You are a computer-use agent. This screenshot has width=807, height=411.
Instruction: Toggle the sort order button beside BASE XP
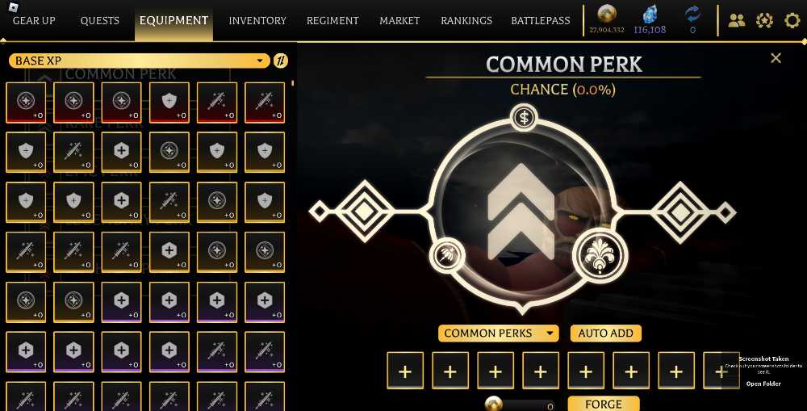tap(281, 61)
